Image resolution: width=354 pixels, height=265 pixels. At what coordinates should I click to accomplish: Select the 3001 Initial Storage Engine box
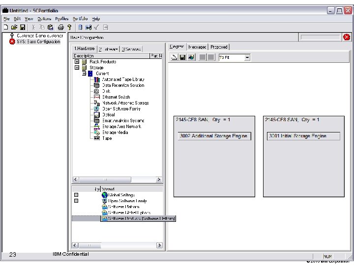coord(303,136)
